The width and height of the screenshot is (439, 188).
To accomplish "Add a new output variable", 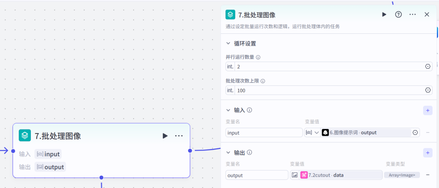I will point(428,153).
